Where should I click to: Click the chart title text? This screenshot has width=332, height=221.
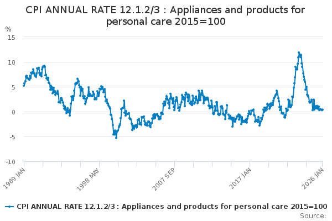click(x=166, y=15)
